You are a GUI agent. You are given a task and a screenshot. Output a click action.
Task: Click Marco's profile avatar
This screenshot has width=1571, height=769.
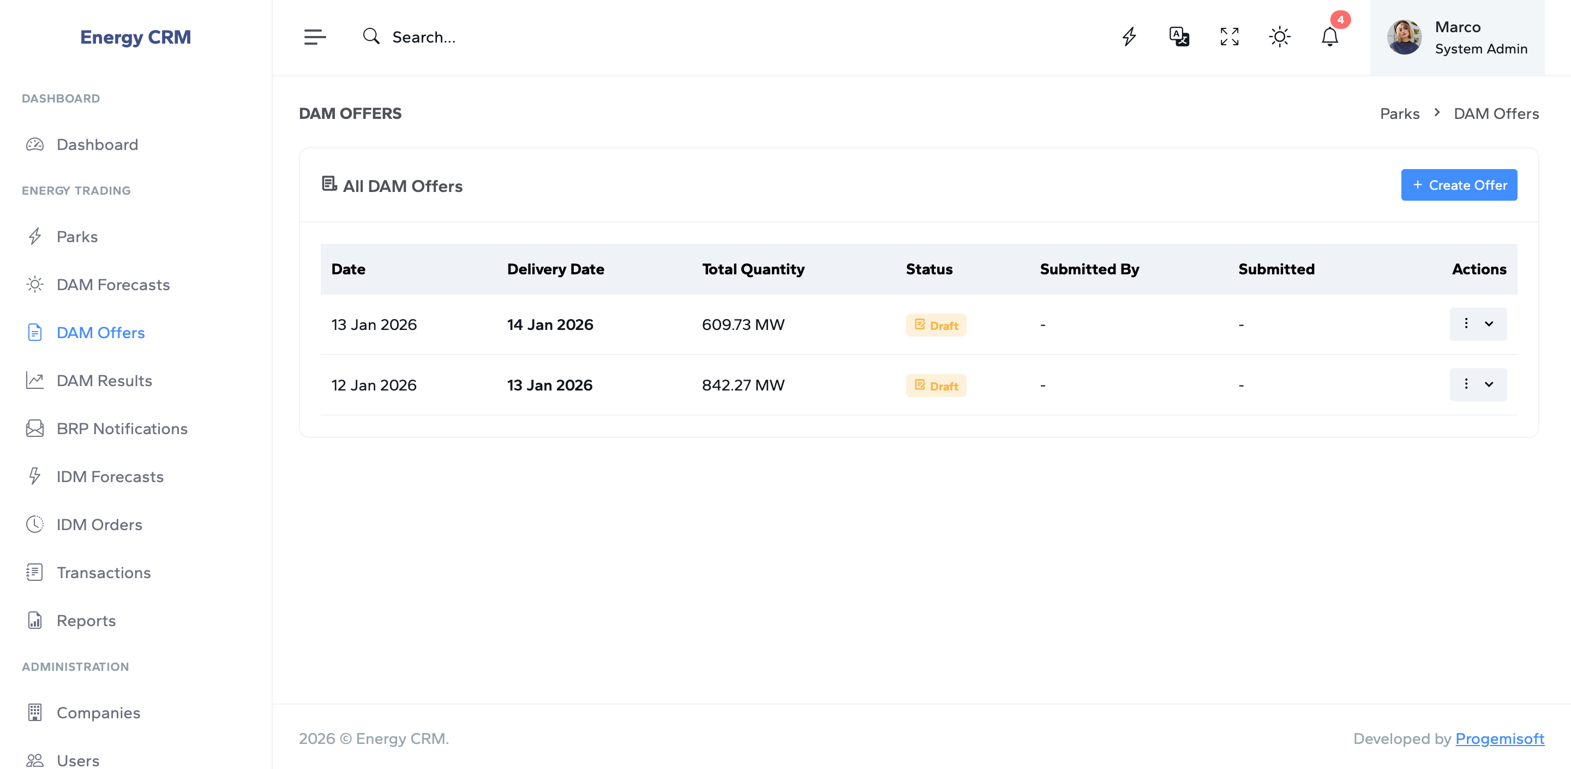pos(1404,37)
